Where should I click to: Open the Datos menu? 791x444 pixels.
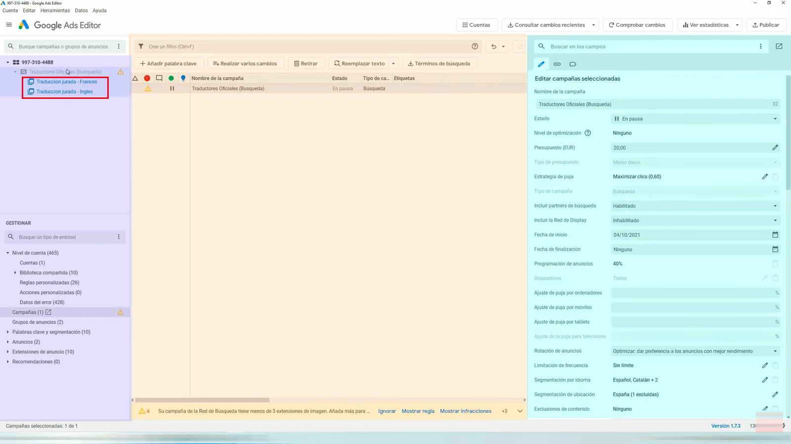coord(81,10)
